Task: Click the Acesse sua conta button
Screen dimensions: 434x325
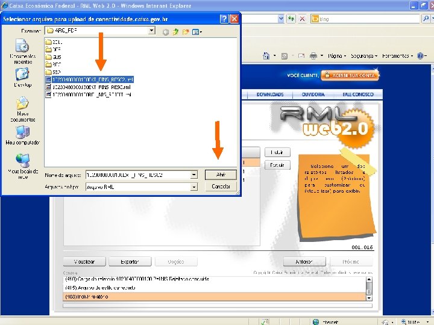Action: click(350, 75)
